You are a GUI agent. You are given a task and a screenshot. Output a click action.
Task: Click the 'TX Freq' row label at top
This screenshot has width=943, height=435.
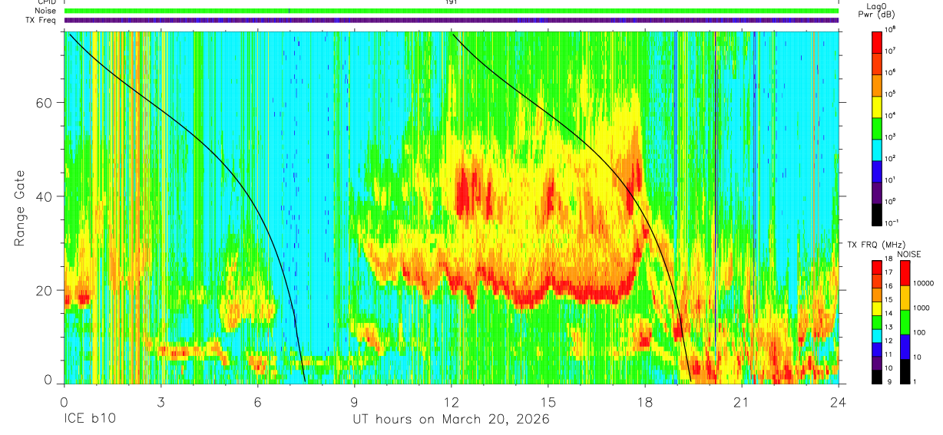39,20
